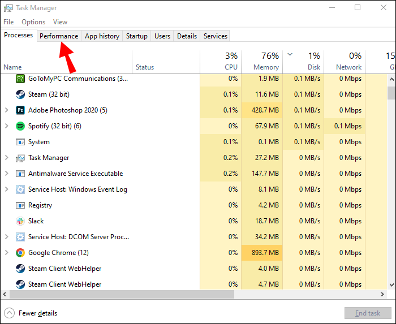This screenshot has height=324, width=396.
Task: Click the Antimalware Service Executable icon
Action: coord(20,174)
